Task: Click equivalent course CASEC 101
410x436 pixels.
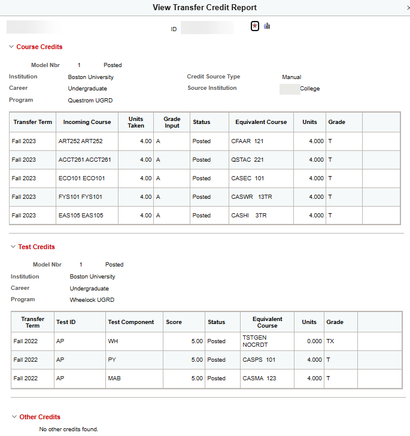Action: coord(247,178)
